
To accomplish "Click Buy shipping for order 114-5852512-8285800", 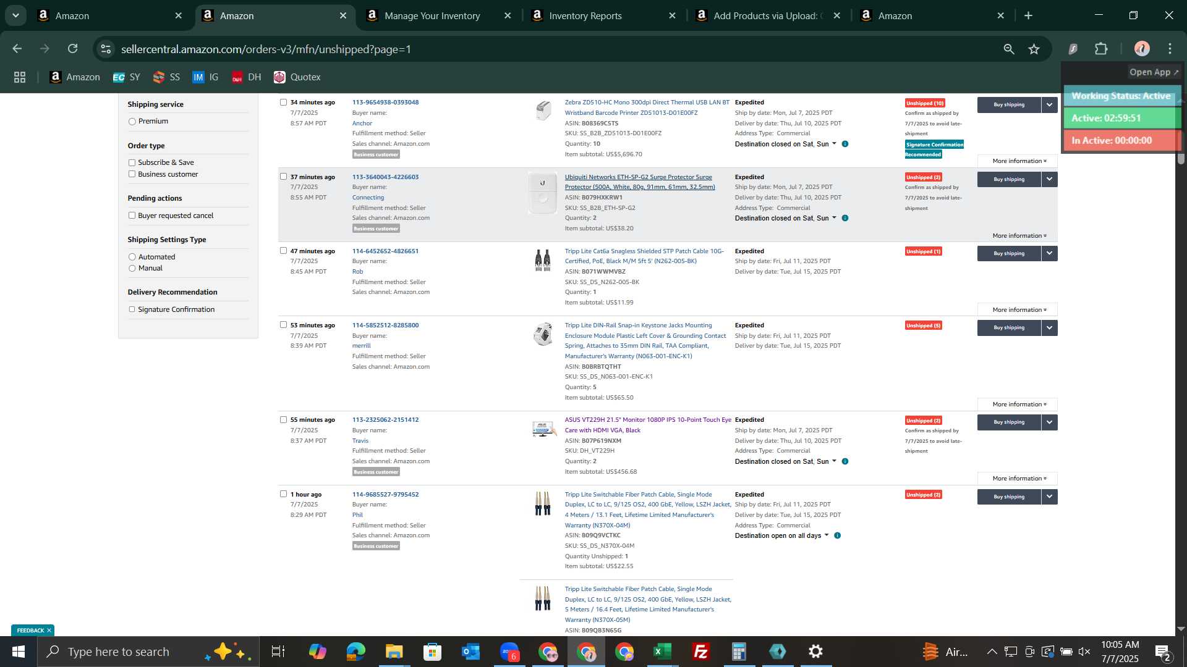I will [x=1009, y=328].
